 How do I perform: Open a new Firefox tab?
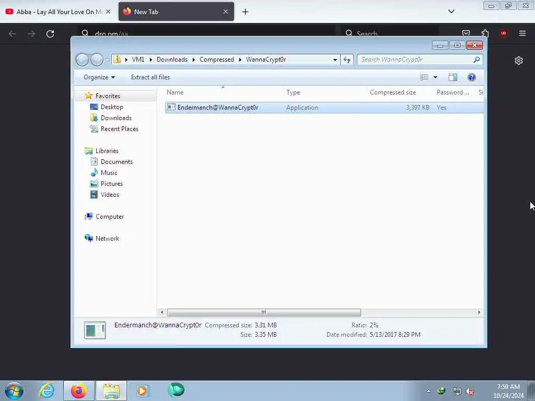[246, 12]
